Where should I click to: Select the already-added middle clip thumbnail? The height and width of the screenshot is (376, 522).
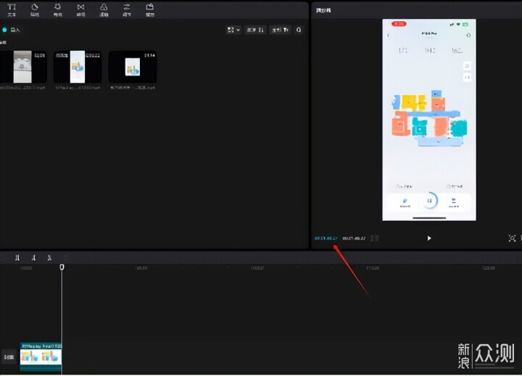78,67
